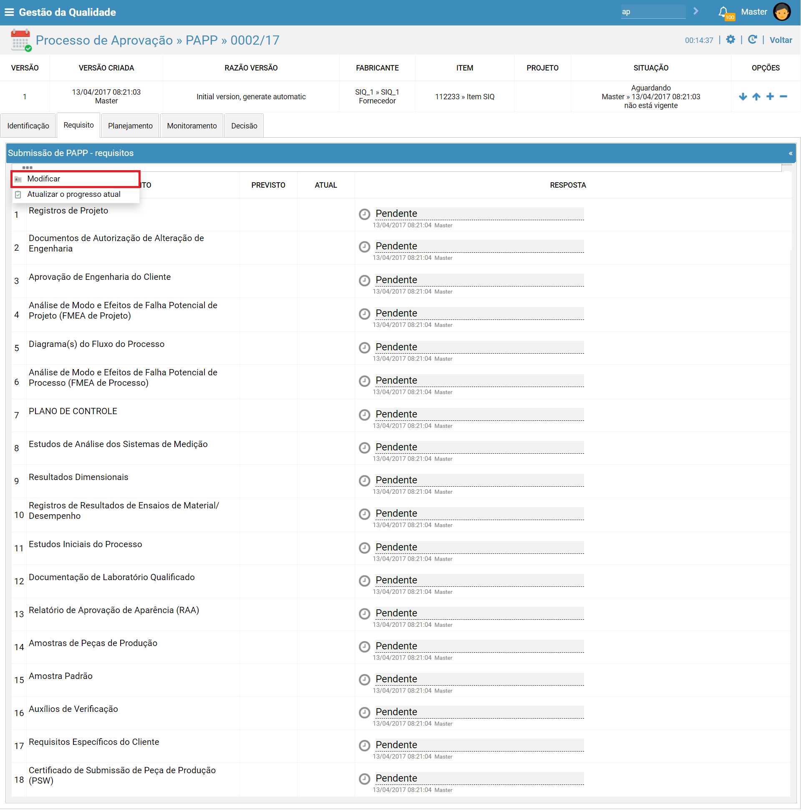The height and width of the screenshot is (812, 801).
Task: Click the 'Amostra Padrão' requirement text
Action: [60, 676]
